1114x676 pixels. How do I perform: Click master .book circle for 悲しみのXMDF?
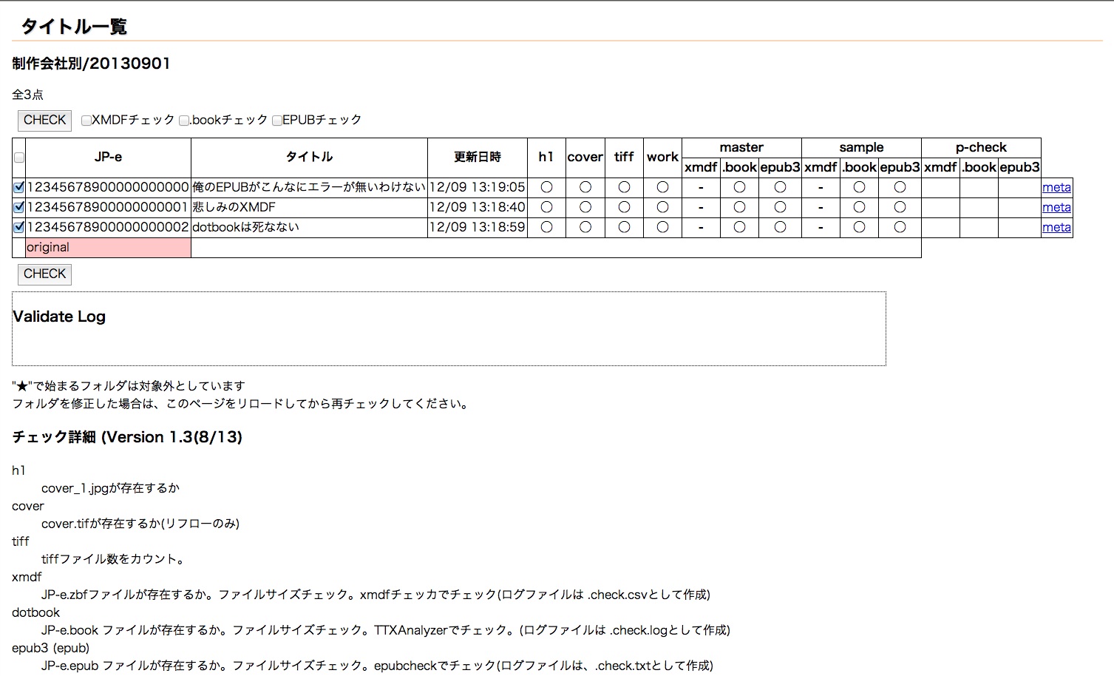tap(739, 208)
